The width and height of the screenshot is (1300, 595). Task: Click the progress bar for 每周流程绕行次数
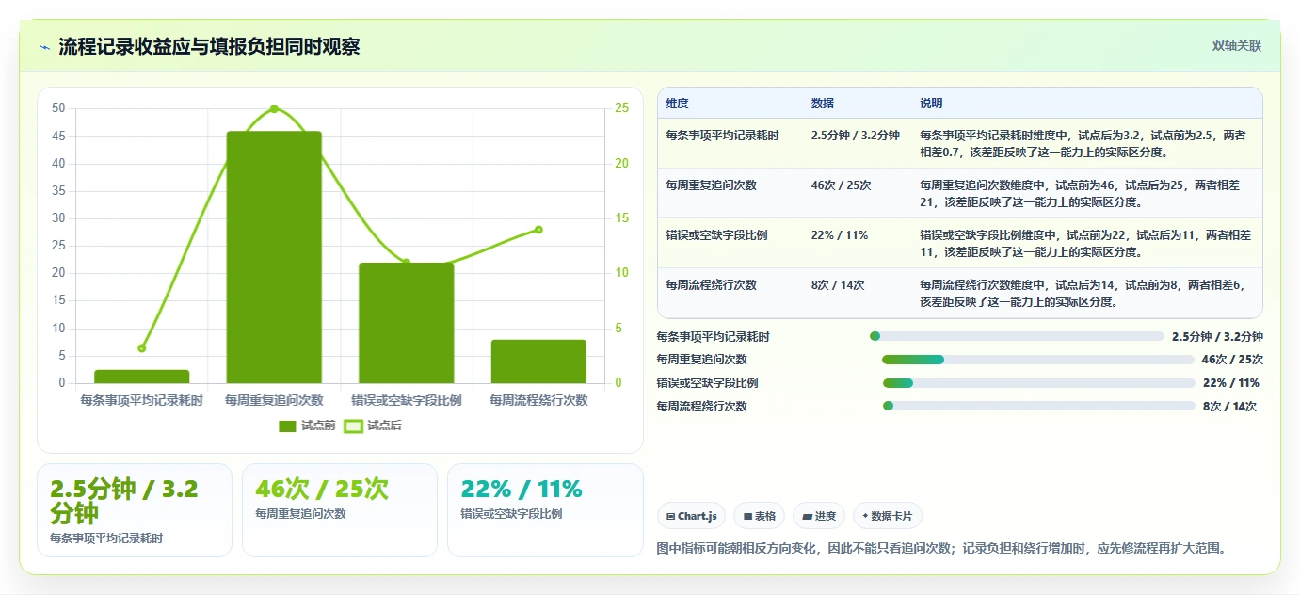click(1038, 406)
